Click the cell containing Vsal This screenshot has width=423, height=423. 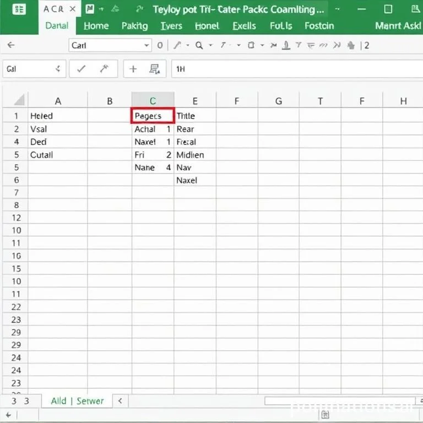(x=58, y=129)
